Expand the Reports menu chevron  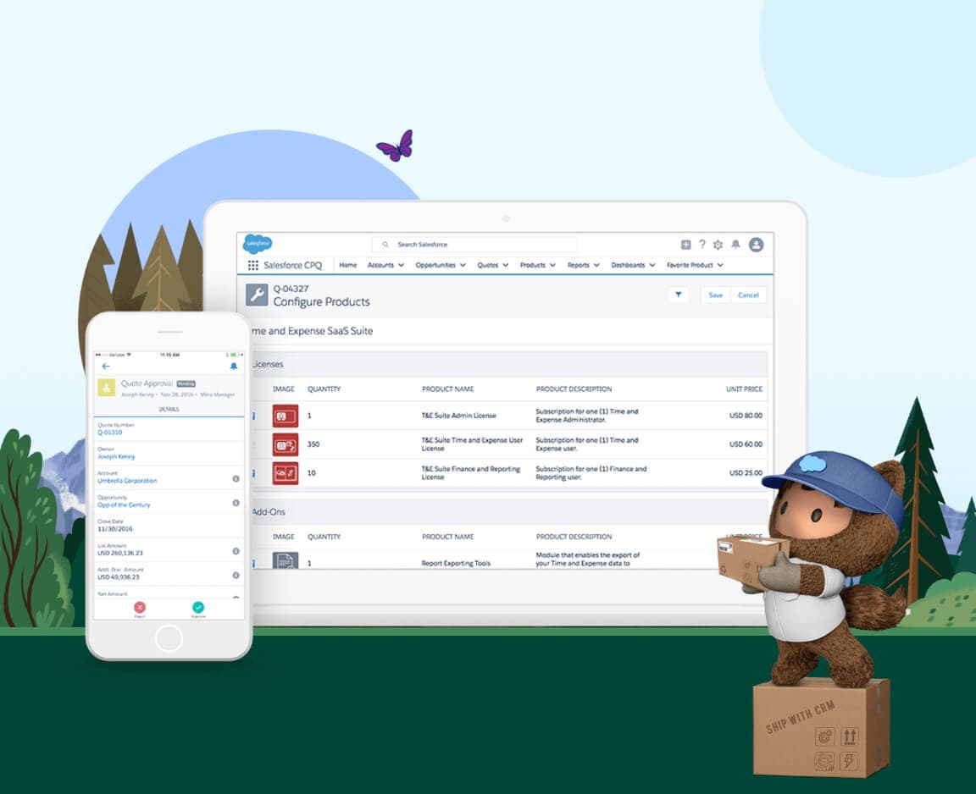(596, 266)
